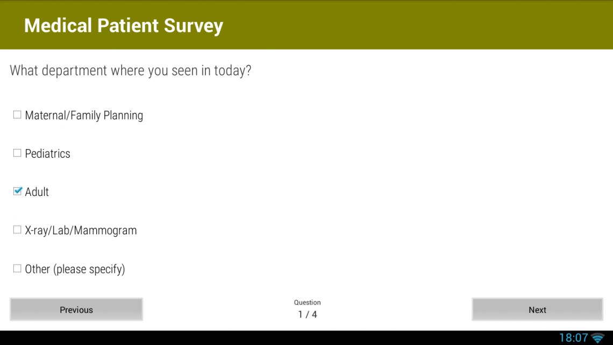Viewport: 613px width, 345px height.
Task: Tap the Other (please specify) label
Action: (x=75, y=269)
